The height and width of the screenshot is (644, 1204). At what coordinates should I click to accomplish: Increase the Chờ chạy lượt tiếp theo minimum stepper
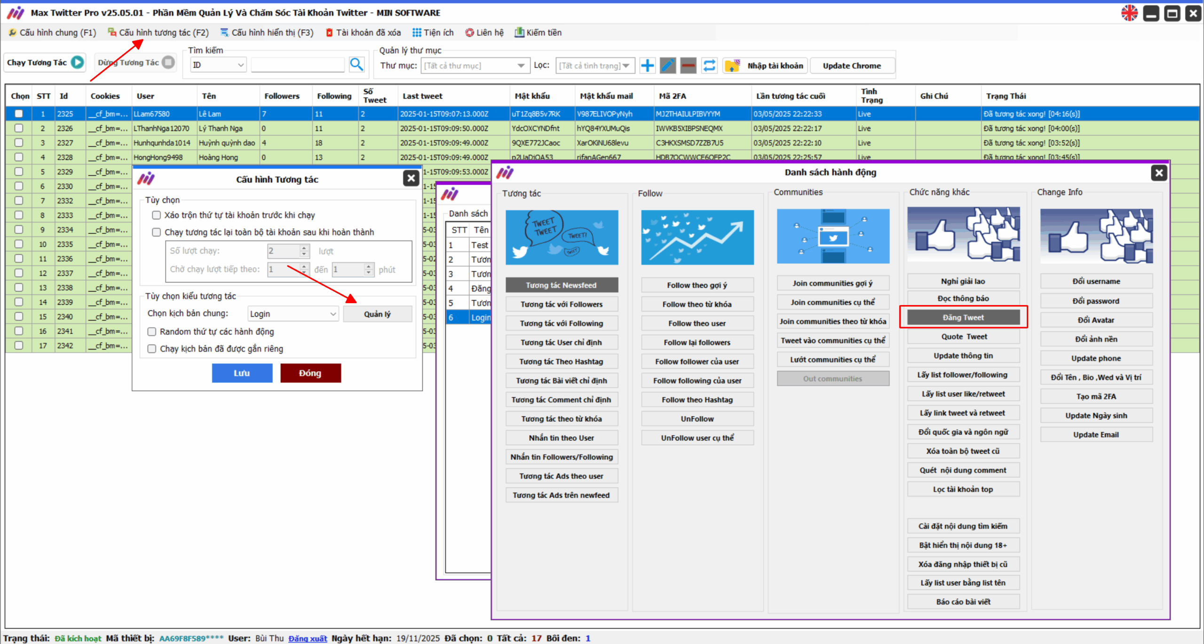tap(304, 266)
